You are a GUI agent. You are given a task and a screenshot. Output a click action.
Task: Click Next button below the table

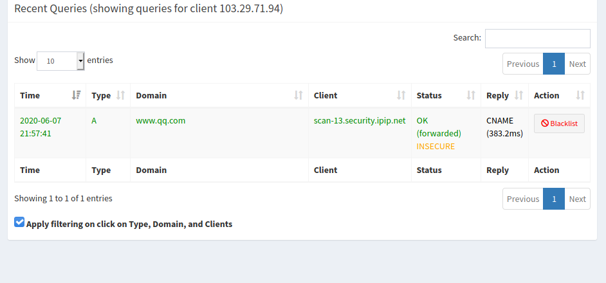(577, 199)
